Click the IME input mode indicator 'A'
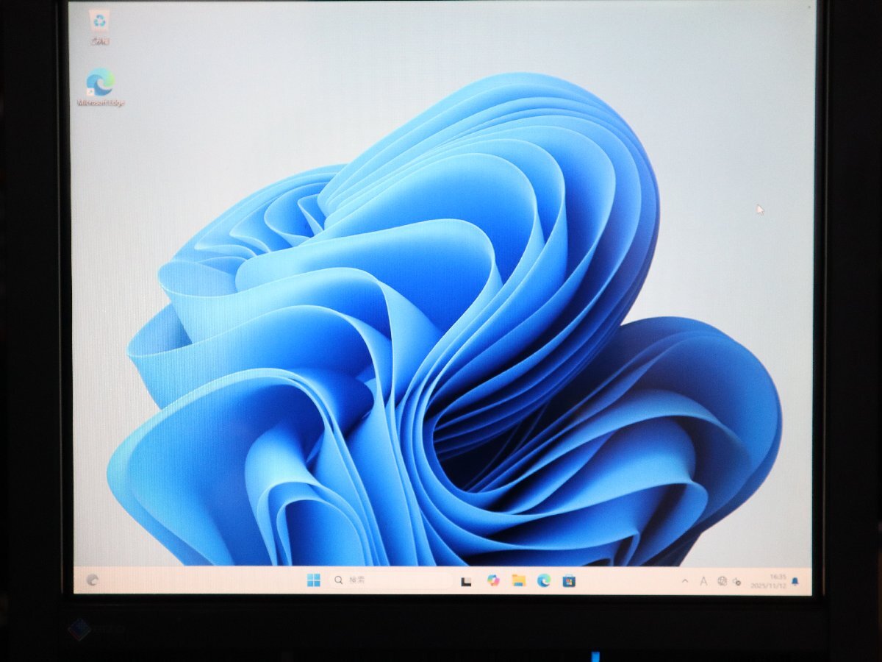 point(703,581)
